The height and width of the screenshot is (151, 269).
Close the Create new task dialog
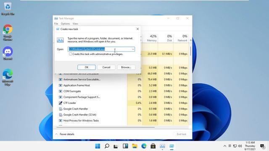pyautogui.click(x=137, y=29)
